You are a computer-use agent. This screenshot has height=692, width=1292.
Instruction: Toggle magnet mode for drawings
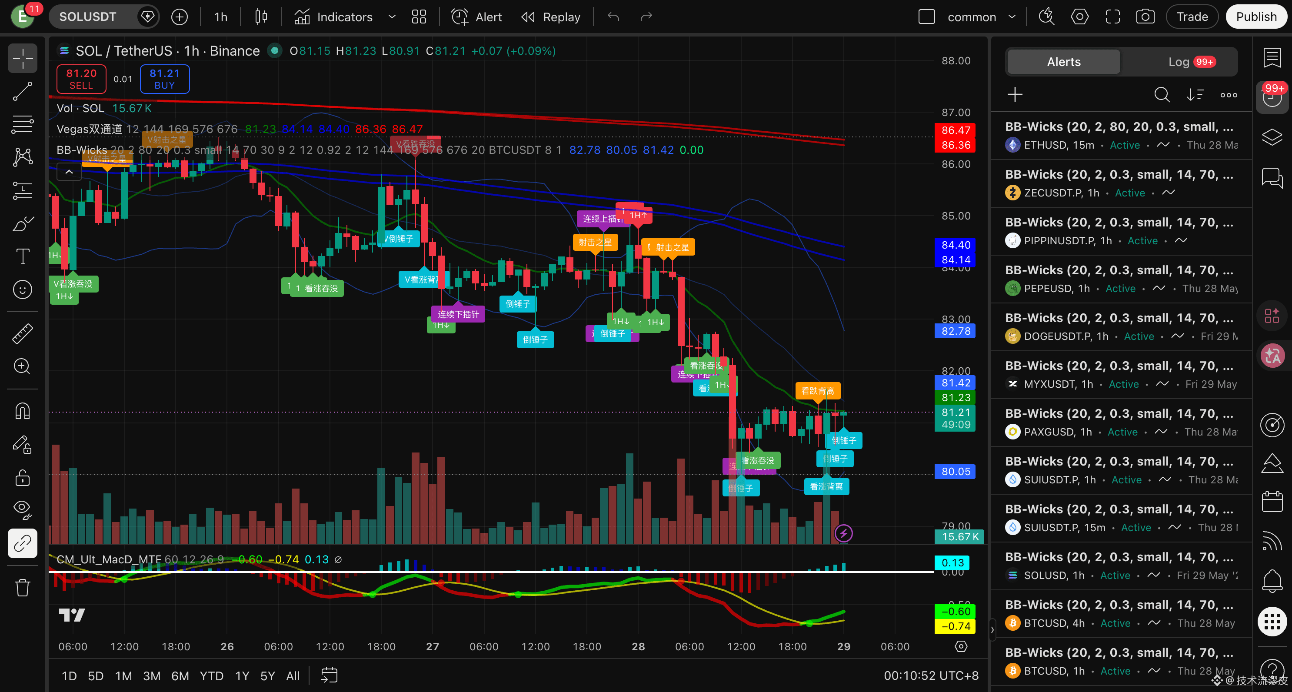(x=23, y=411)
